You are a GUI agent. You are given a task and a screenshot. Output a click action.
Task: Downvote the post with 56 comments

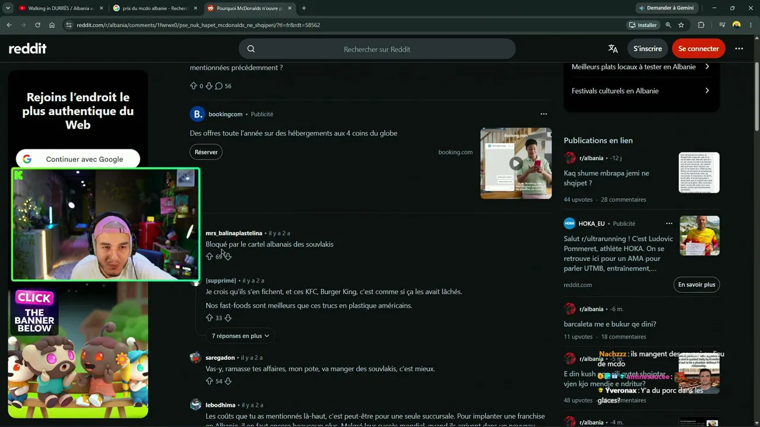pos(208,86)
